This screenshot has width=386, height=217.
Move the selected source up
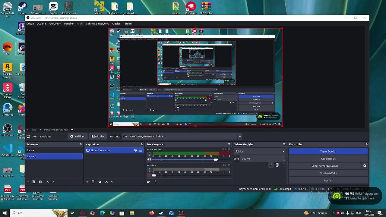tap(106, 182)
